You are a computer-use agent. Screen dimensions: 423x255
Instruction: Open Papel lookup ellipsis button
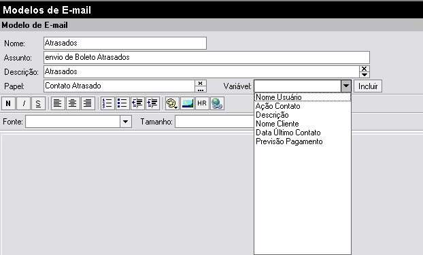tap(201, 89)
